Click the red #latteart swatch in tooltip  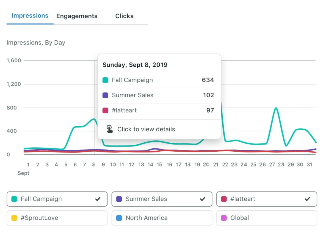point(106,110)
